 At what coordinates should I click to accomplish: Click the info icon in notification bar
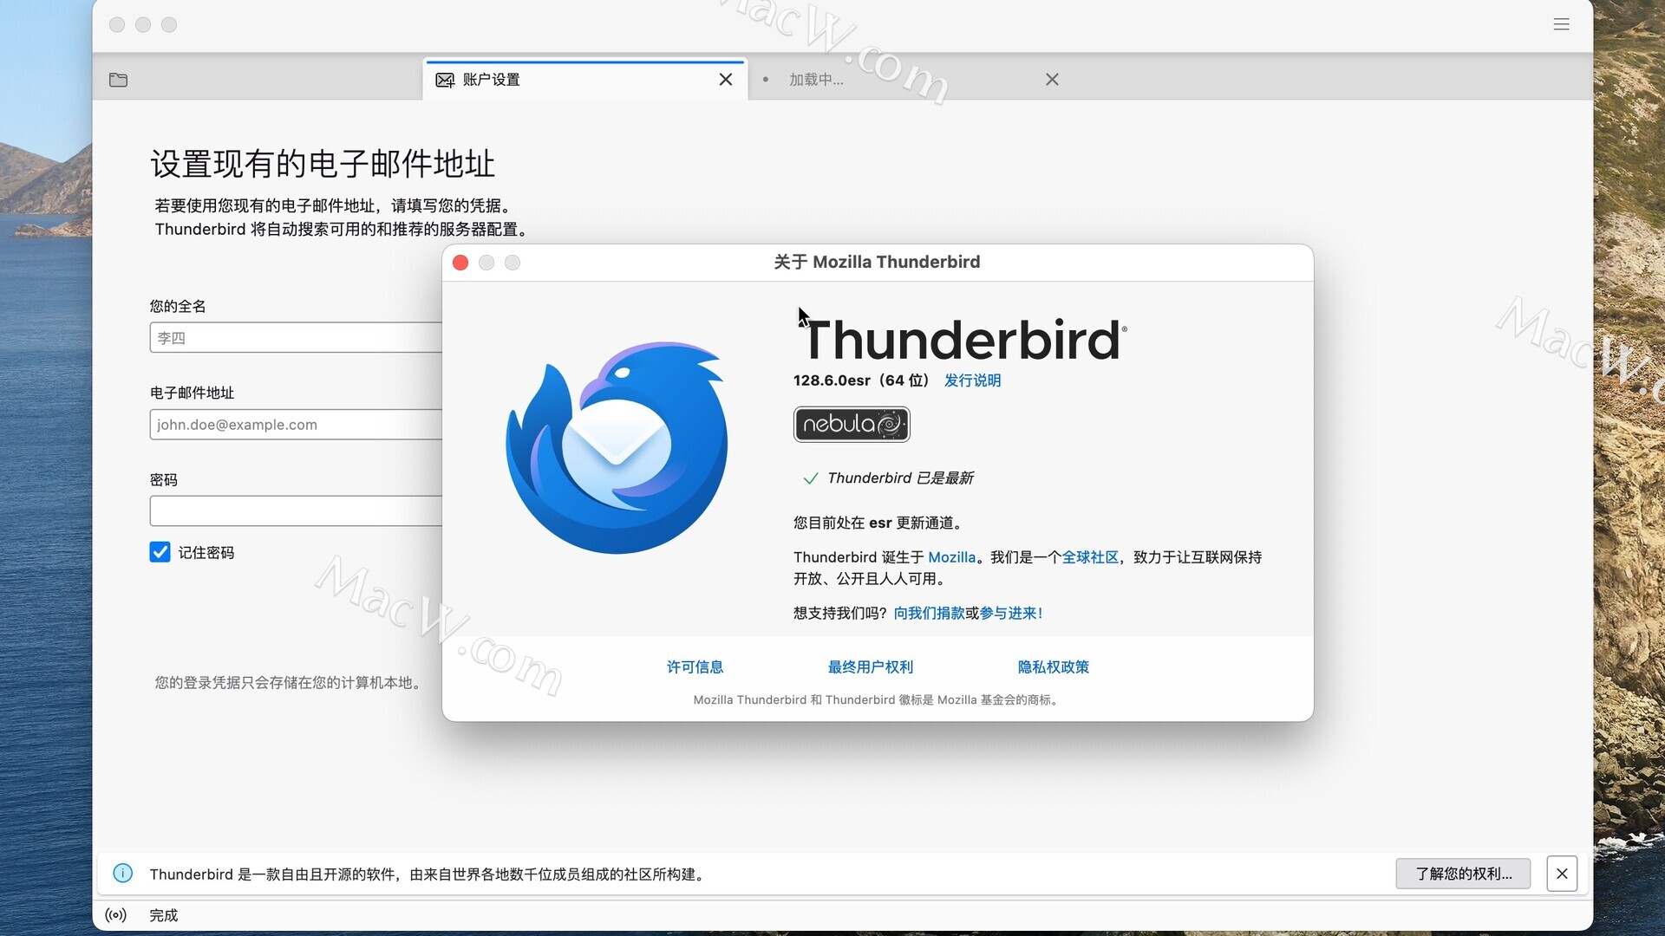coord(123,874)
